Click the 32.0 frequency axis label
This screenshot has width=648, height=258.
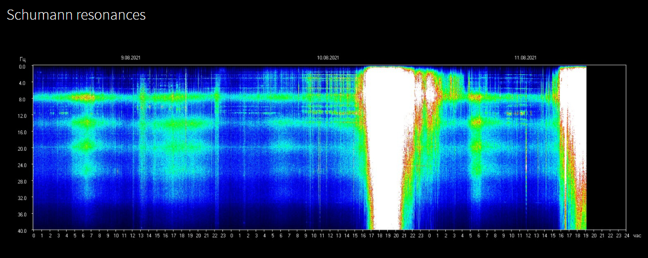(x=22, y=198)
